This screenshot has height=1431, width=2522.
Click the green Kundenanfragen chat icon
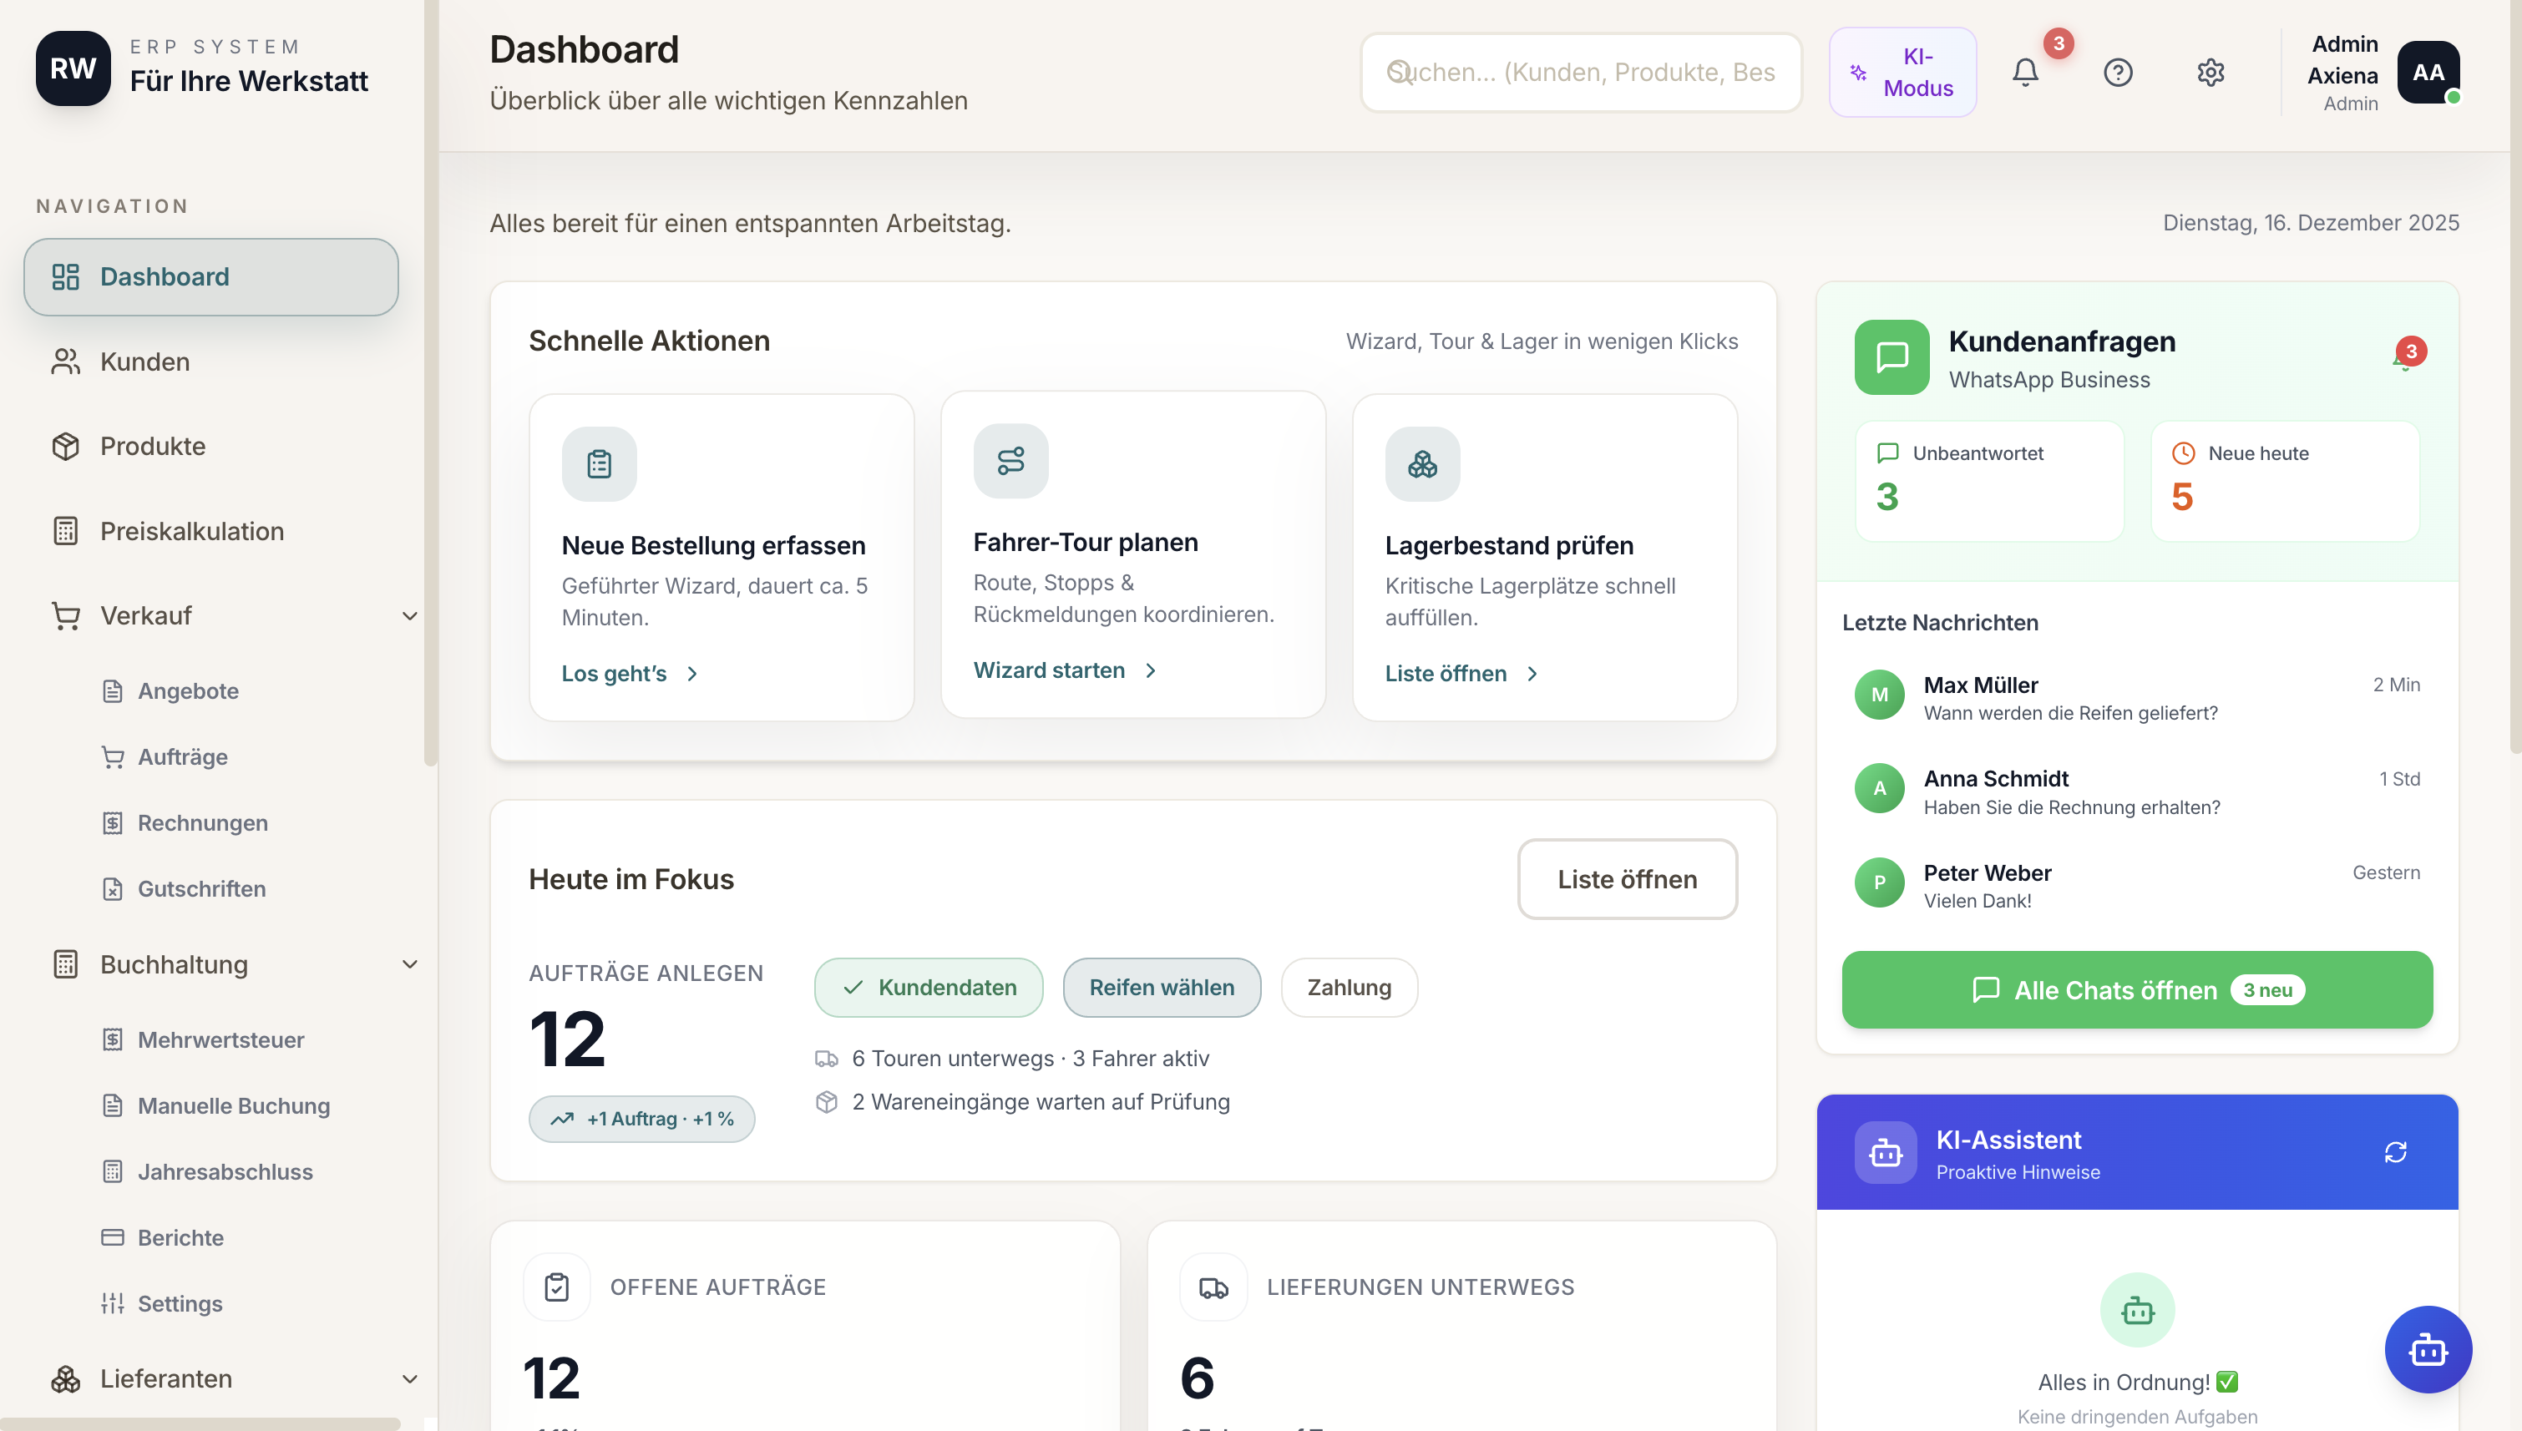pyautogui.click(x=1891, y=356)
